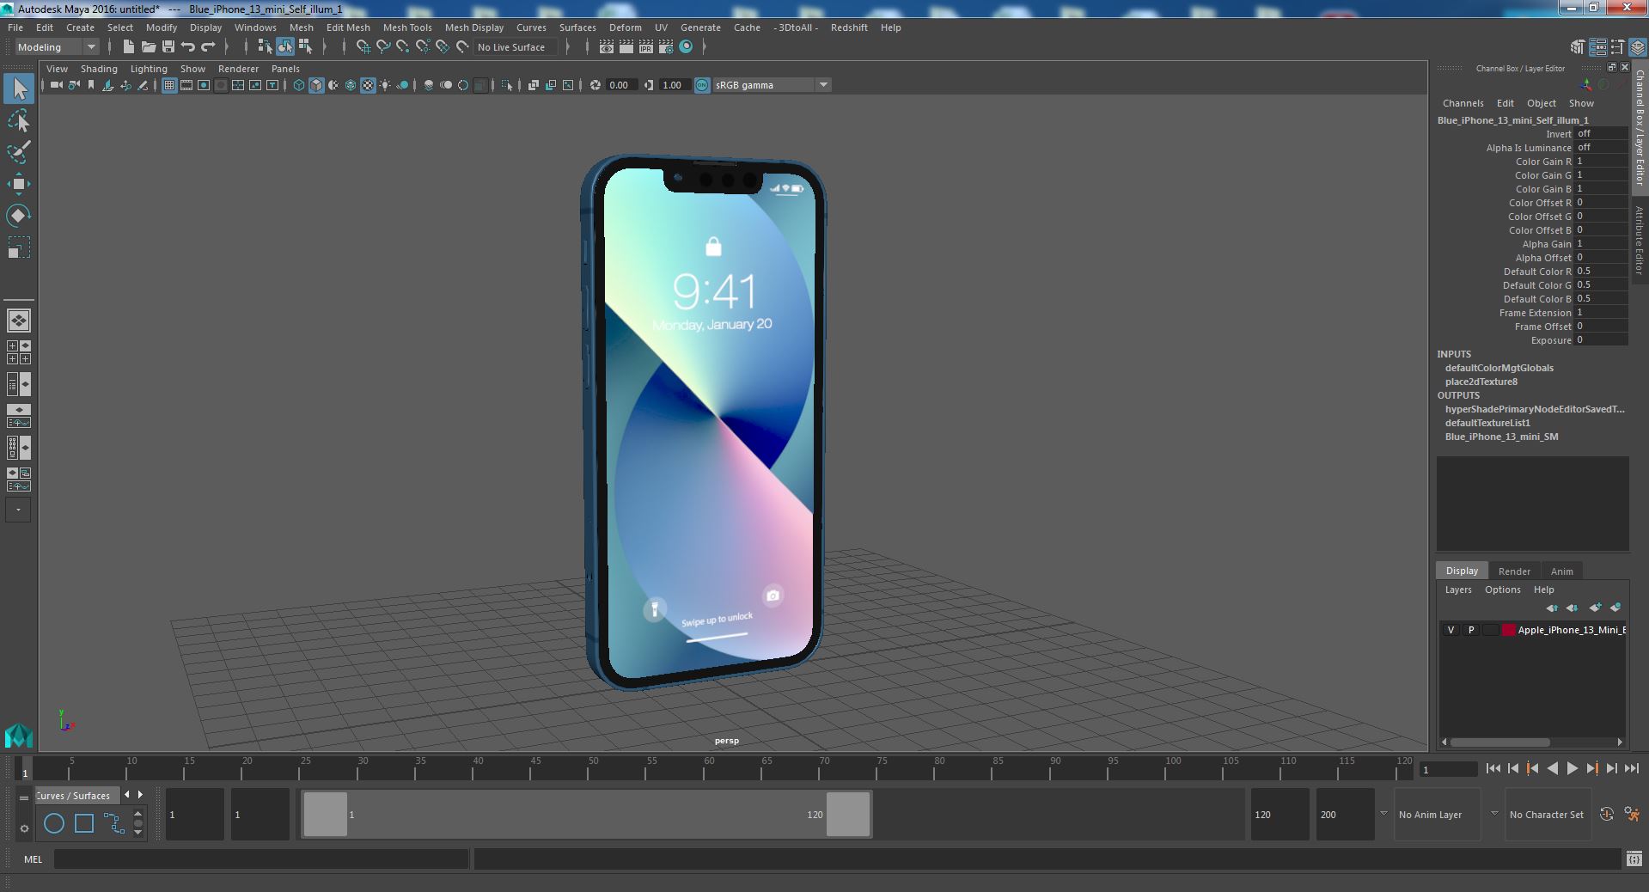Open the Script Editor icon
Image resolution: width=1649 pixels, height=892 pixels.
tap(1634, 858)
